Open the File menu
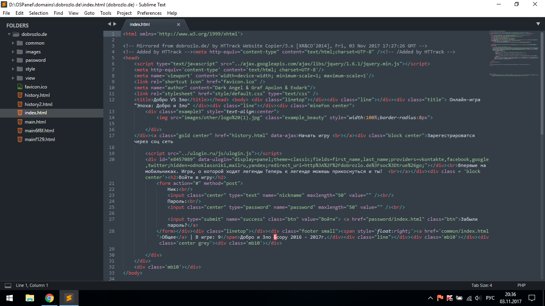 click(6, 13)
